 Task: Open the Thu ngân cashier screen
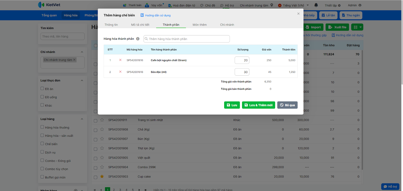(351, 15)
